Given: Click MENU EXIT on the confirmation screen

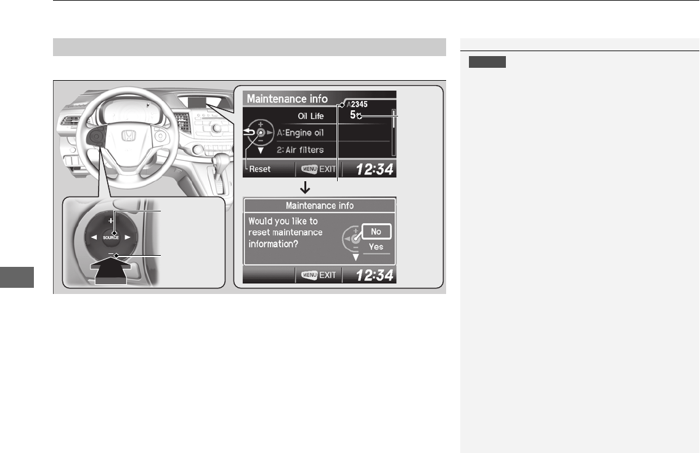Looking at the screenshot, I should click(319, 275).
